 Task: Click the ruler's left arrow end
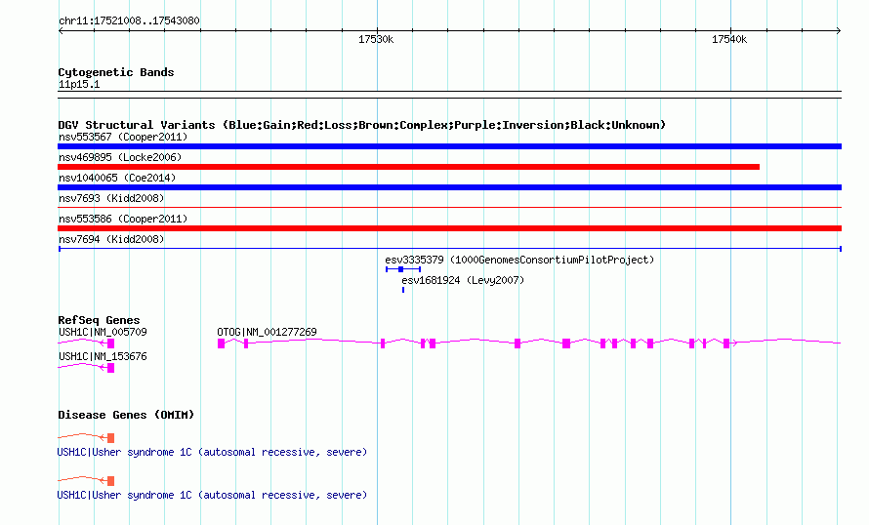point(61,31)
